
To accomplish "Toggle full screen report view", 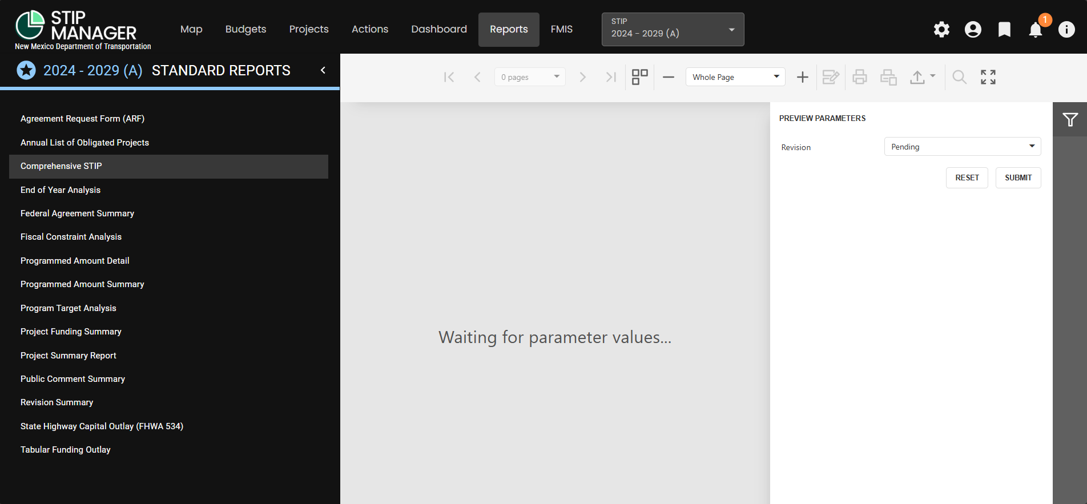I will tap(988, 77).
